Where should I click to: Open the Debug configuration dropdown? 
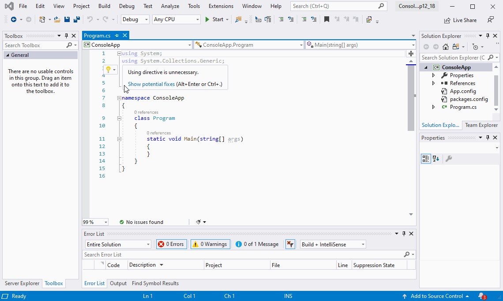pos(135,19)
